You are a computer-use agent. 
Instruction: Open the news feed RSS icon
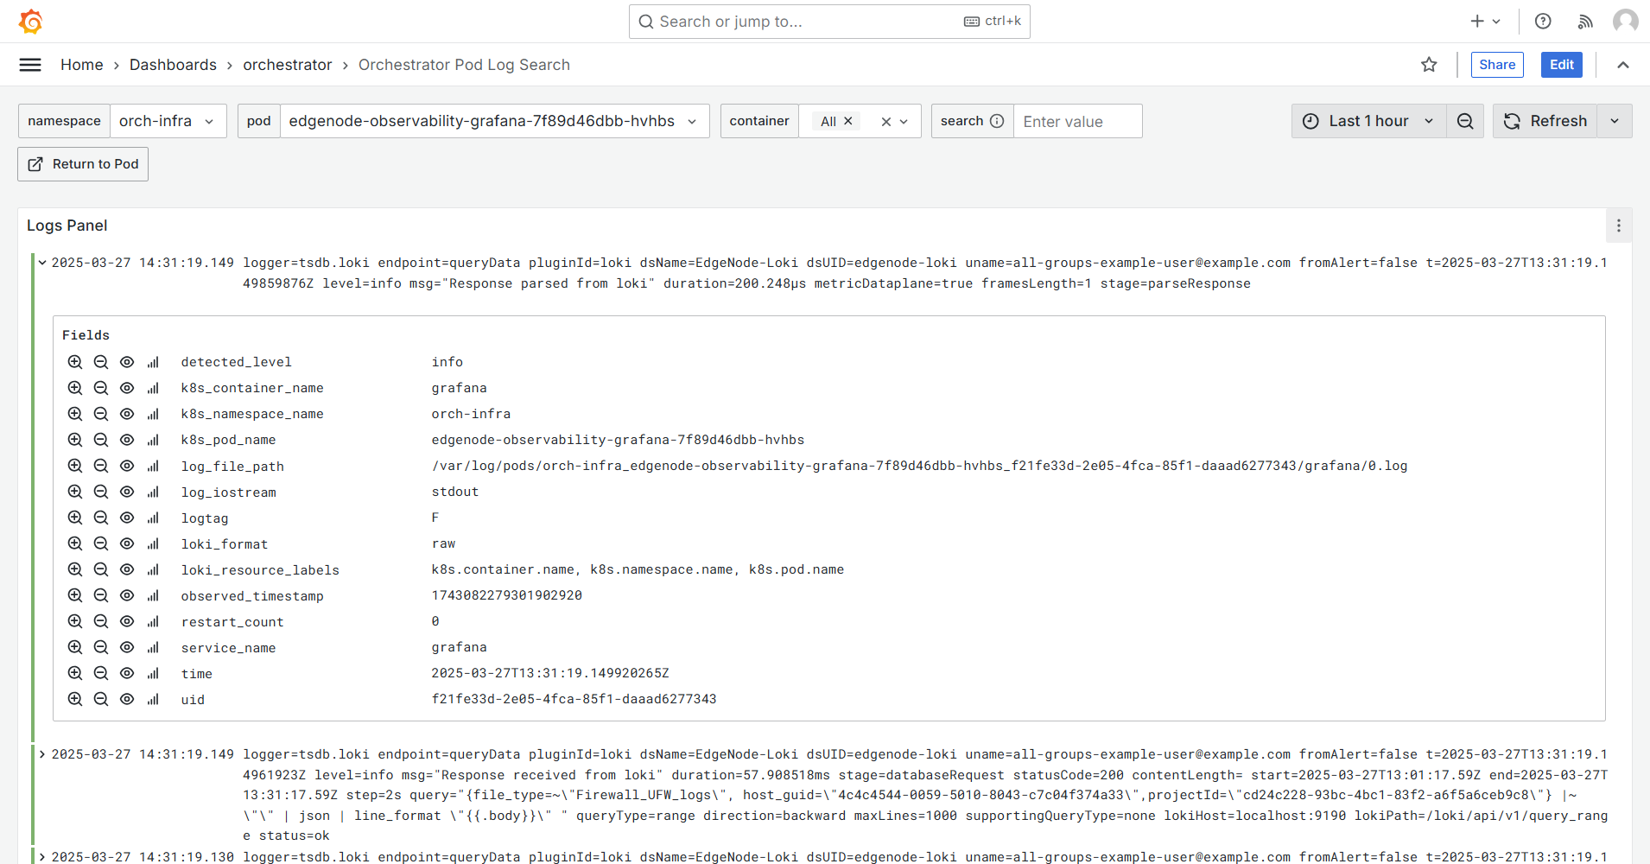[x=1585, y=22]
